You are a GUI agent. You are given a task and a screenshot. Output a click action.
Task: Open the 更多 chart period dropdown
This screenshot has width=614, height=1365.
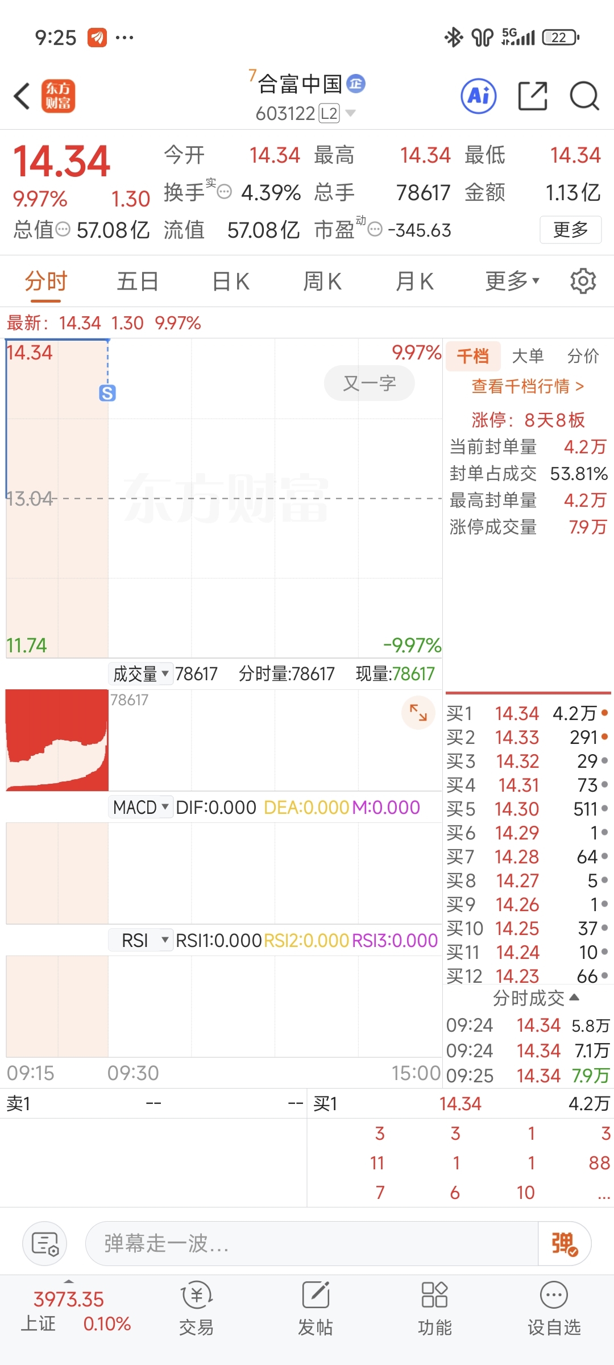point(512,281)
